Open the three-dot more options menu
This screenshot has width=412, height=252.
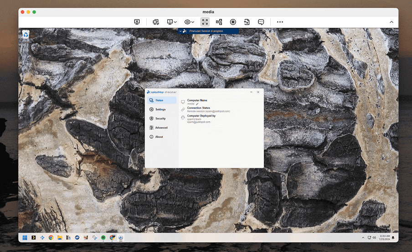coord(280,22)
